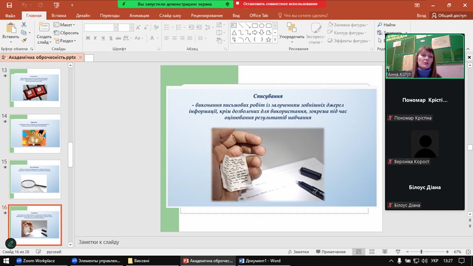Open the Раздел section dropdown
The image size is (473, 266).
pos(64,41)
